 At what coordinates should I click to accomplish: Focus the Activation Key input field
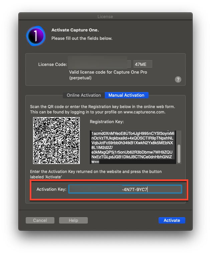pyautogui.click(x=125, y=189)
